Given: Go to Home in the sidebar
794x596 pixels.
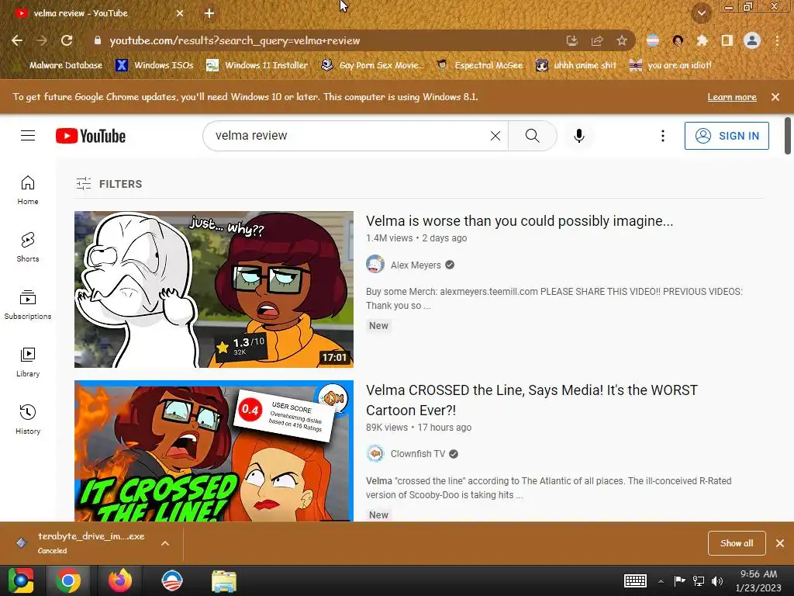Looking at the screenshot, I should [28, 190].
